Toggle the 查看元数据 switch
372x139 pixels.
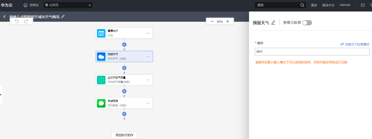tap(307, 23)
